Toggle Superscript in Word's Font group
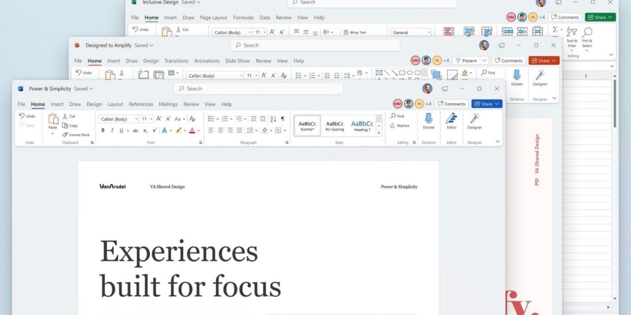Viewport: 631px width, 315px height. pos(154,130)
